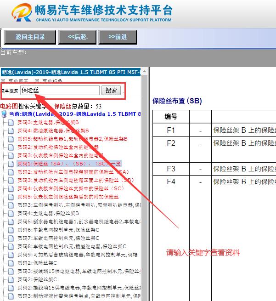Viewport: 276px width, 301px height.
Task: Open 页码4:燃油泵继电器,保险丝架B
Action: pyautogui.click(x=53, y=131)
